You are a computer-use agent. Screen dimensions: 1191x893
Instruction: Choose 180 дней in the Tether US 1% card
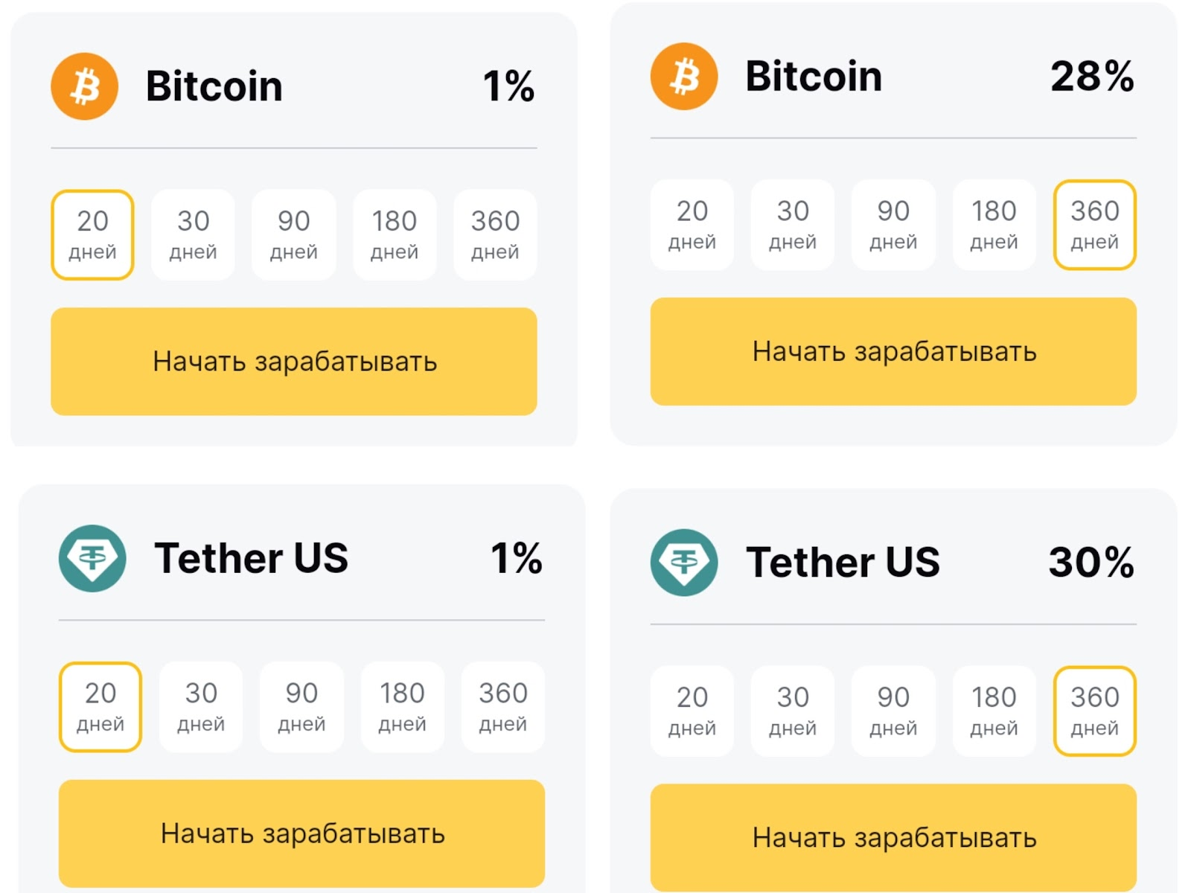402,707
